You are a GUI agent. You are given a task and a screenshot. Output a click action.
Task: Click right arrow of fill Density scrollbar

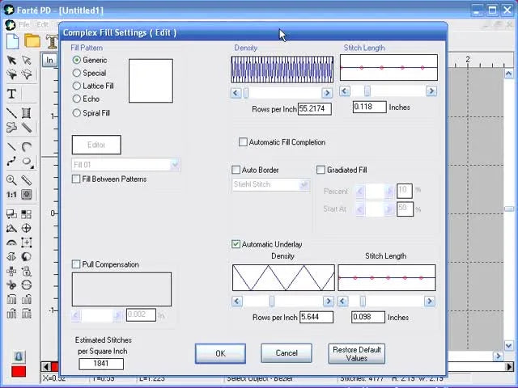click(x=327, y=93)
